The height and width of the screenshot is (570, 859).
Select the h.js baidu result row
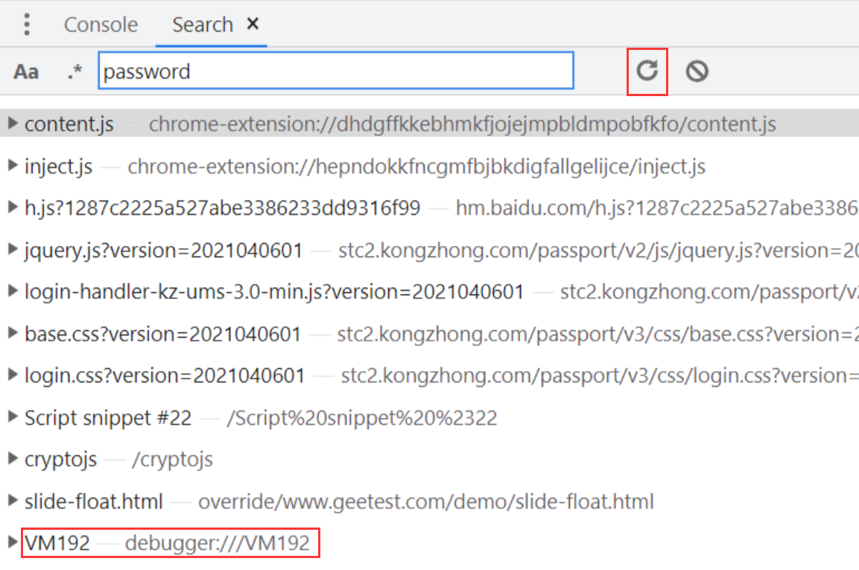[222, 207]
